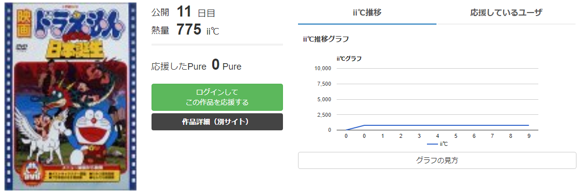Click the ii℃グラフ chart title

point(349,58)
